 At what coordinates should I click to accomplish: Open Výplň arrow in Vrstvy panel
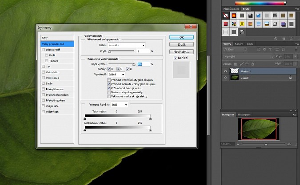pyautogui.click(x=295, y=64)
